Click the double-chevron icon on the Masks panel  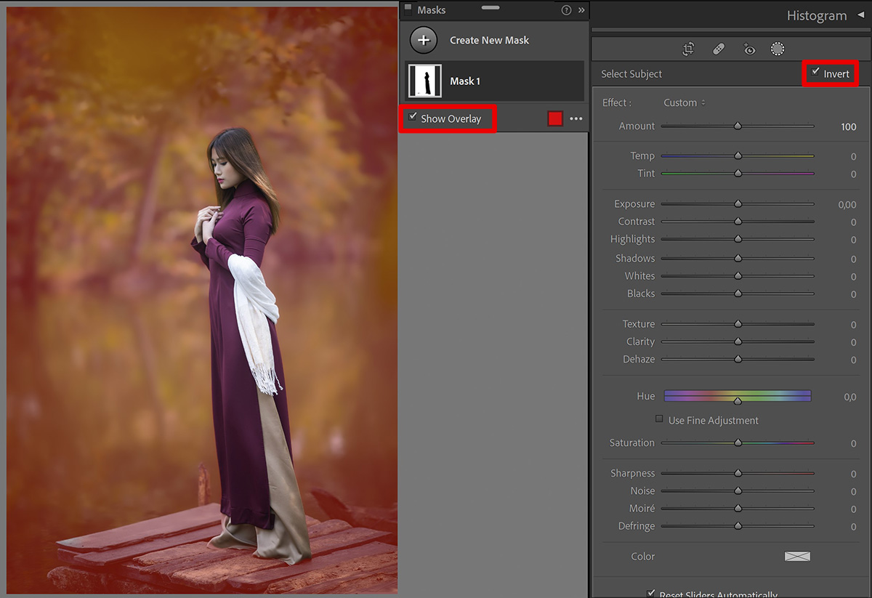pos(579,10)
